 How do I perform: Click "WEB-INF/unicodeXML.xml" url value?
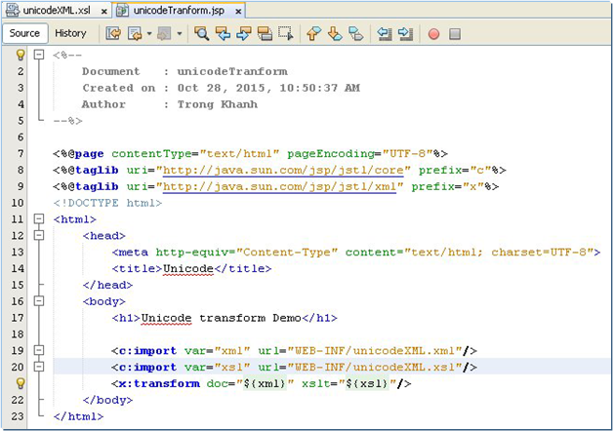click(375, 351)
